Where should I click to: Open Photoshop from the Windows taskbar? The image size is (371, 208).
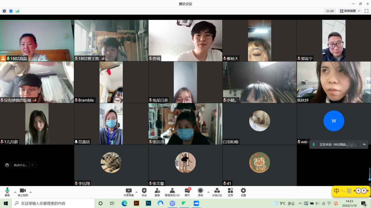[x=148, y=203]
